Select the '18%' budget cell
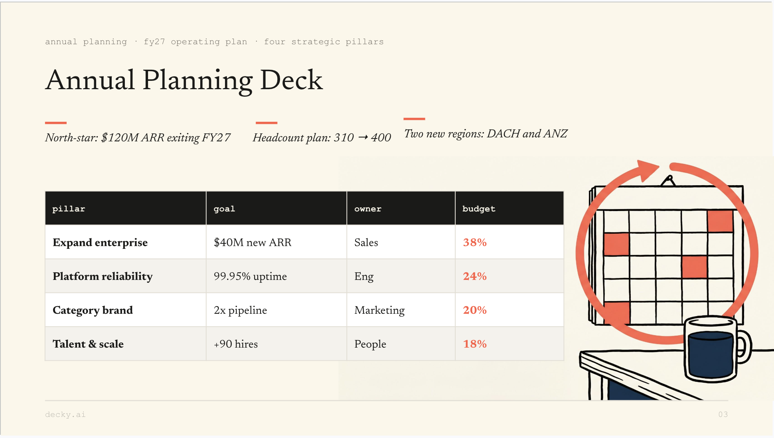The width and height of the screenshot is (774, 438). (509, 344)
